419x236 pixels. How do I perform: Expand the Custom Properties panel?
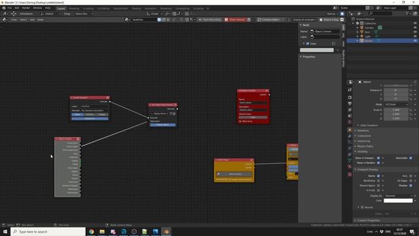click(x=368, y=220)
